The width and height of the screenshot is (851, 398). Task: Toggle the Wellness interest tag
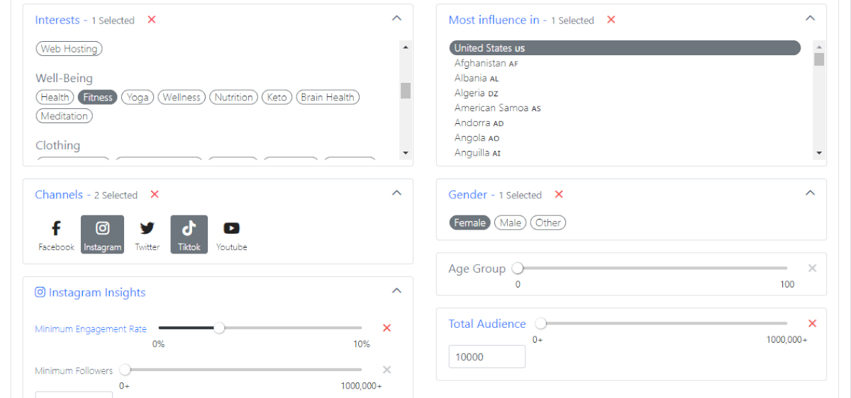[x=182, y=98]
